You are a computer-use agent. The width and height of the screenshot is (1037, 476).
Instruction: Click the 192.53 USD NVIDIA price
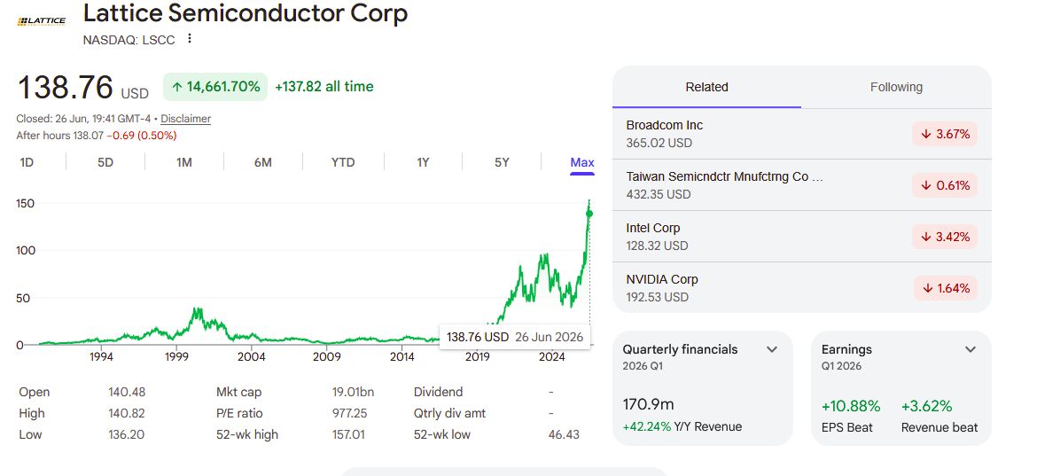pos(658,297)
